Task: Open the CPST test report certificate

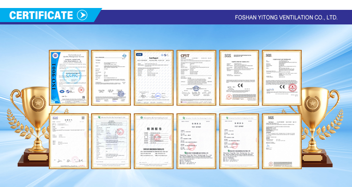Action: [x=196, y=78]
